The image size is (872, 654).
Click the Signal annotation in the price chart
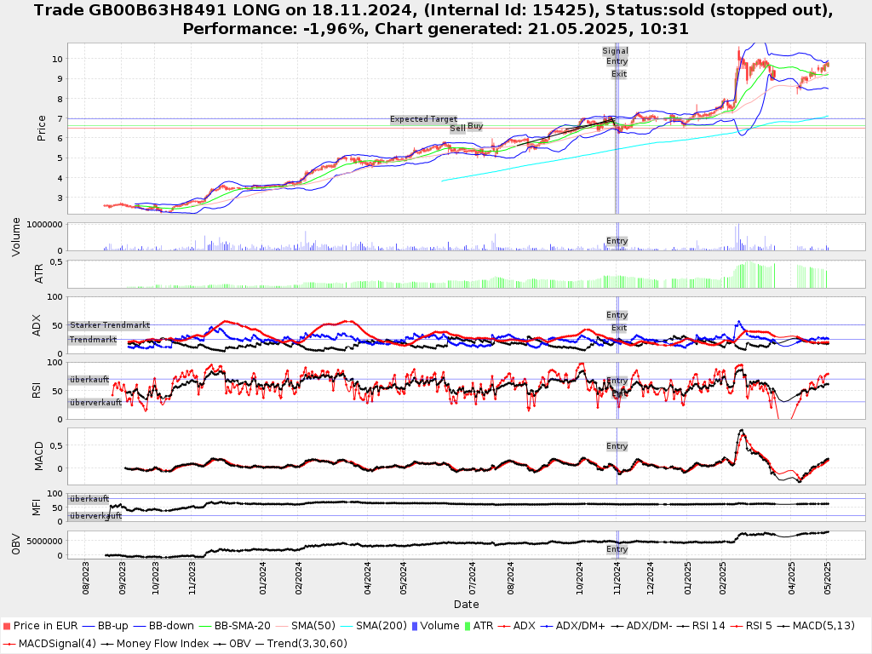click(615, 51)
